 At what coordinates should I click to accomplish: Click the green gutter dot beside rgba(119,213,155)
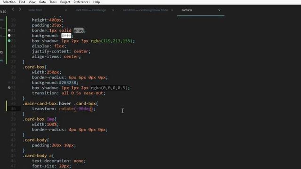pyautogui.click(x=9, y=41)
